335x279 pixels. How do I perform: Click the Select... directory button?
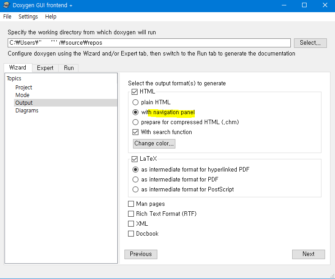tap(310, 43)
